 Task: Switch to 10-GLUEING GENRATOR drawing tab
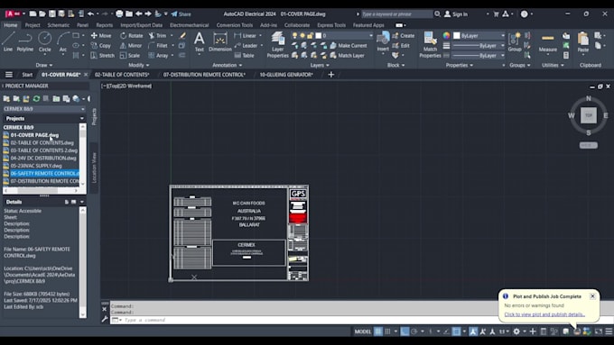coord(286,75)
